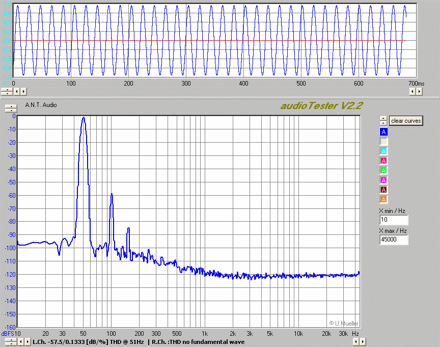Click the stepper left of A.N.T. Audio label
The height and width of the screenshot is (347, 440).
(x=11, y=108)
